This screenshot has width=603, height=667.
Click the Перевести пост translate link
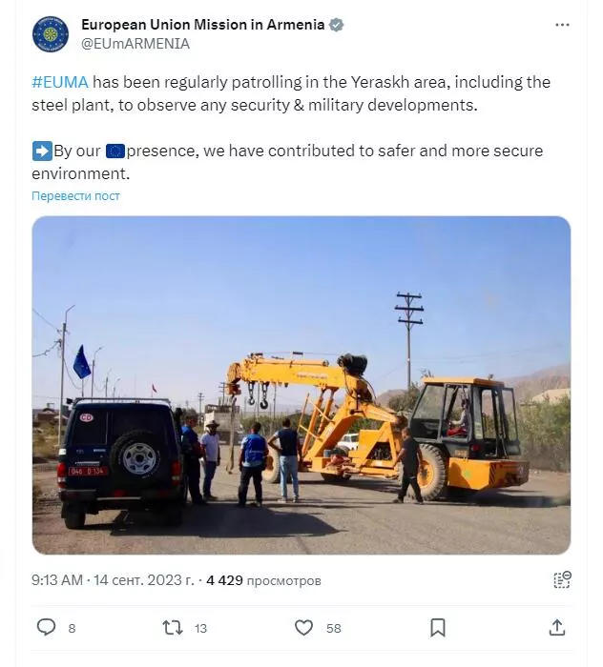pyautogui.click(x=75, y=196)
